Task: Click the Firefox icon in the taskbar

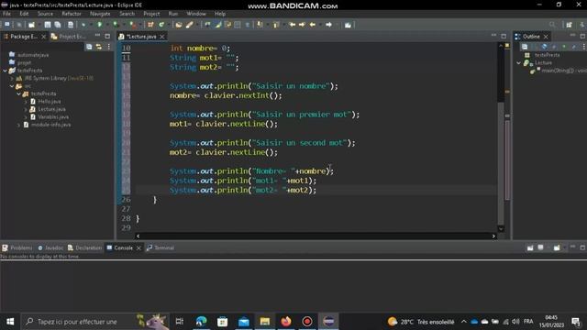Action: tap(286, 322)
